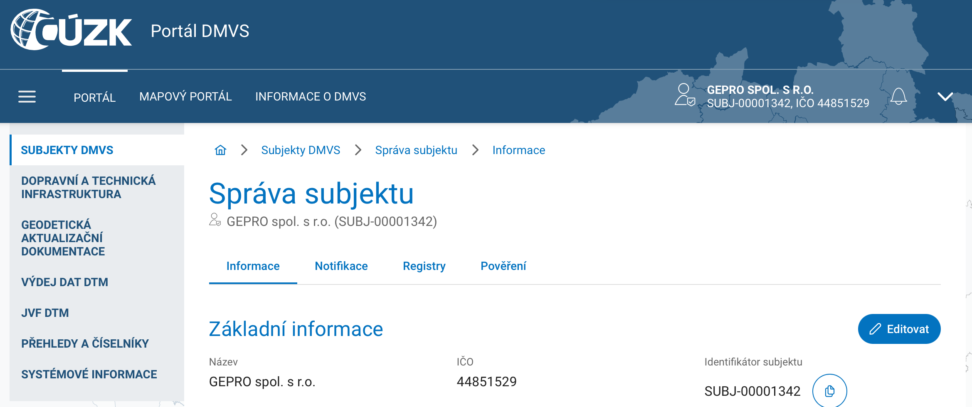972x407 pixels.
Task: Go to home via breadcrumb house icon
Action: click(x=220, y=150)
